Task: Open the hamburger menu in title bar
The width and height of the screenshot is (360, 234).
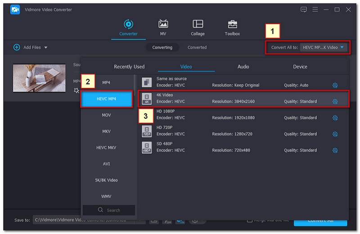Action: point(315,9)
